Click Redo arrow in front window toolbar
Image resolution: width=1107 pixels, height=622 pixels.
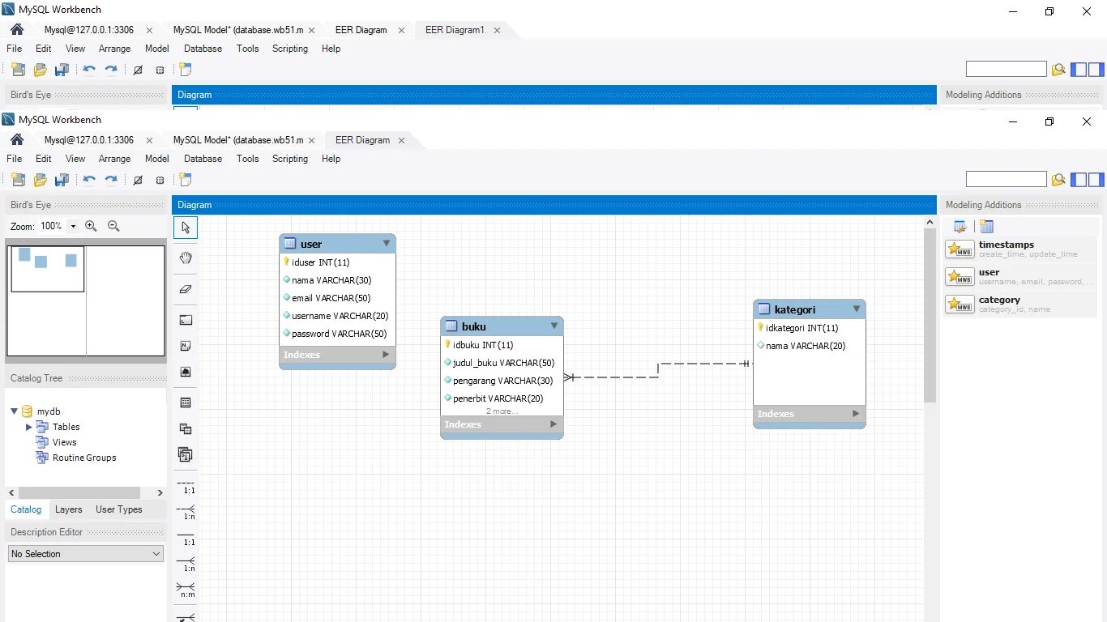tap(111, 180)
